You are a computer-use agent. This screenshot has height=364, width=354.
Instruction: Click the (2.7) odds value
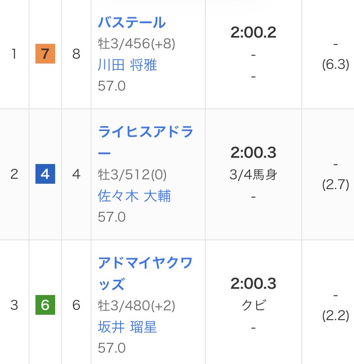click(x=335, y=185)
